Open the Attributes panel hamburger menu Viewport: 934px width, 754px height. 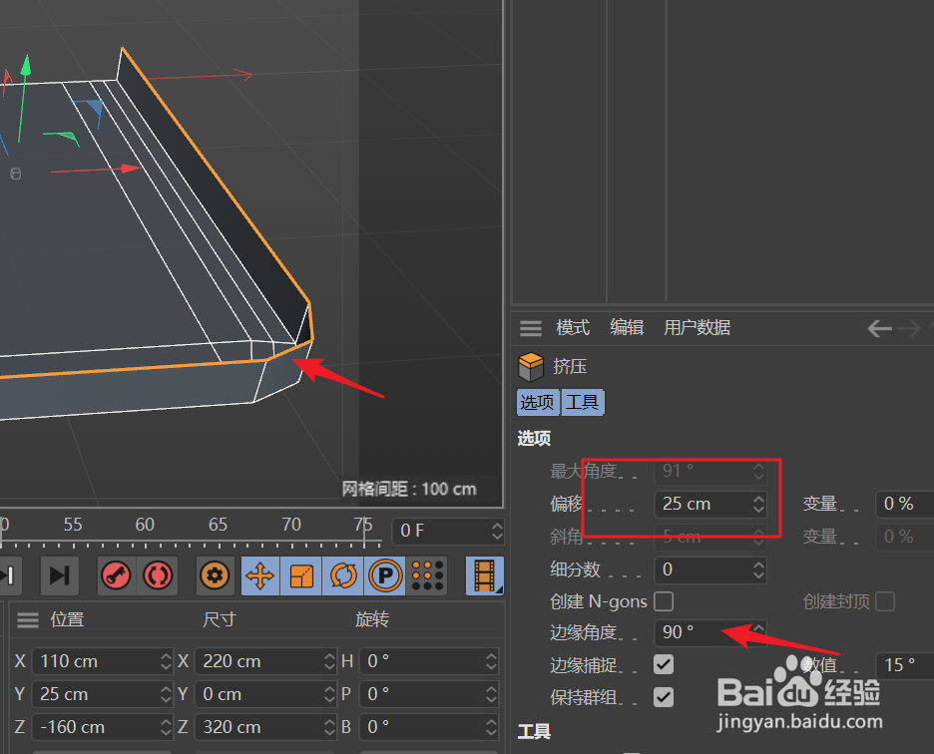(x=530, y=327)
